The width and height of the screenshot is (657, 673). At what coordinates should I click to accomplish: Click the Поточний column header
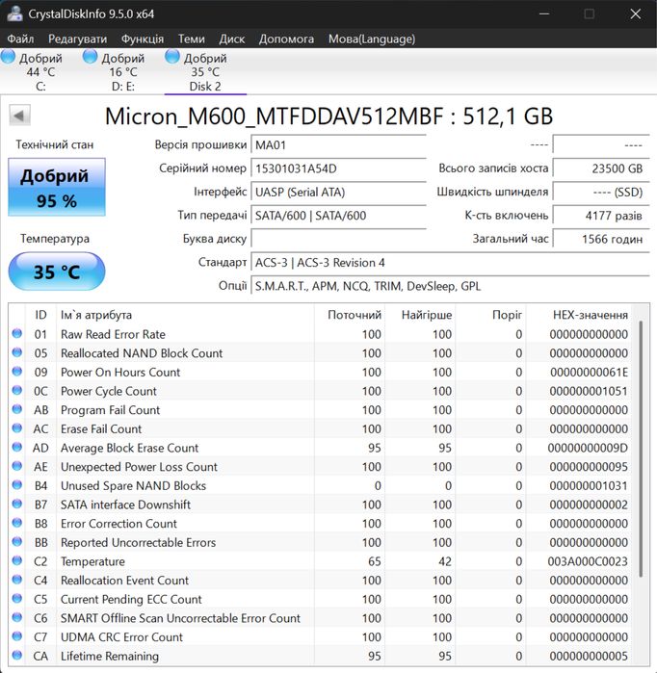pos(350,315)
